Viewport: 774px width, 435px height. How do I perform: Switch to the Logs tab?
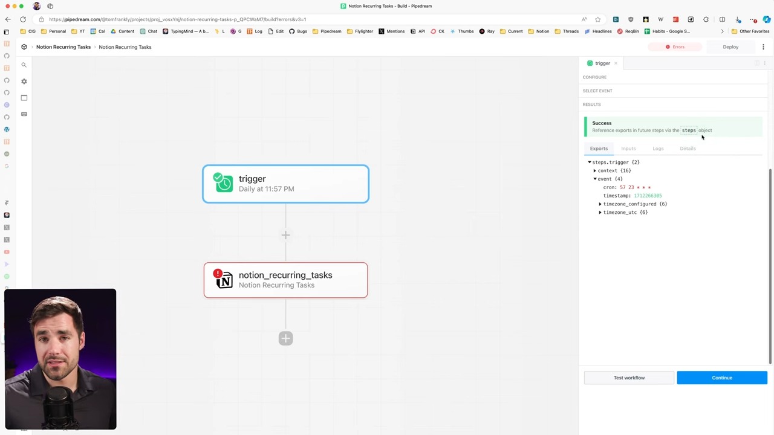(x=658, y=149)
